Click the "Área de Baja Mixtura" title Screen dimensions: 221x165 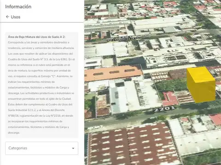pos(36,37)
